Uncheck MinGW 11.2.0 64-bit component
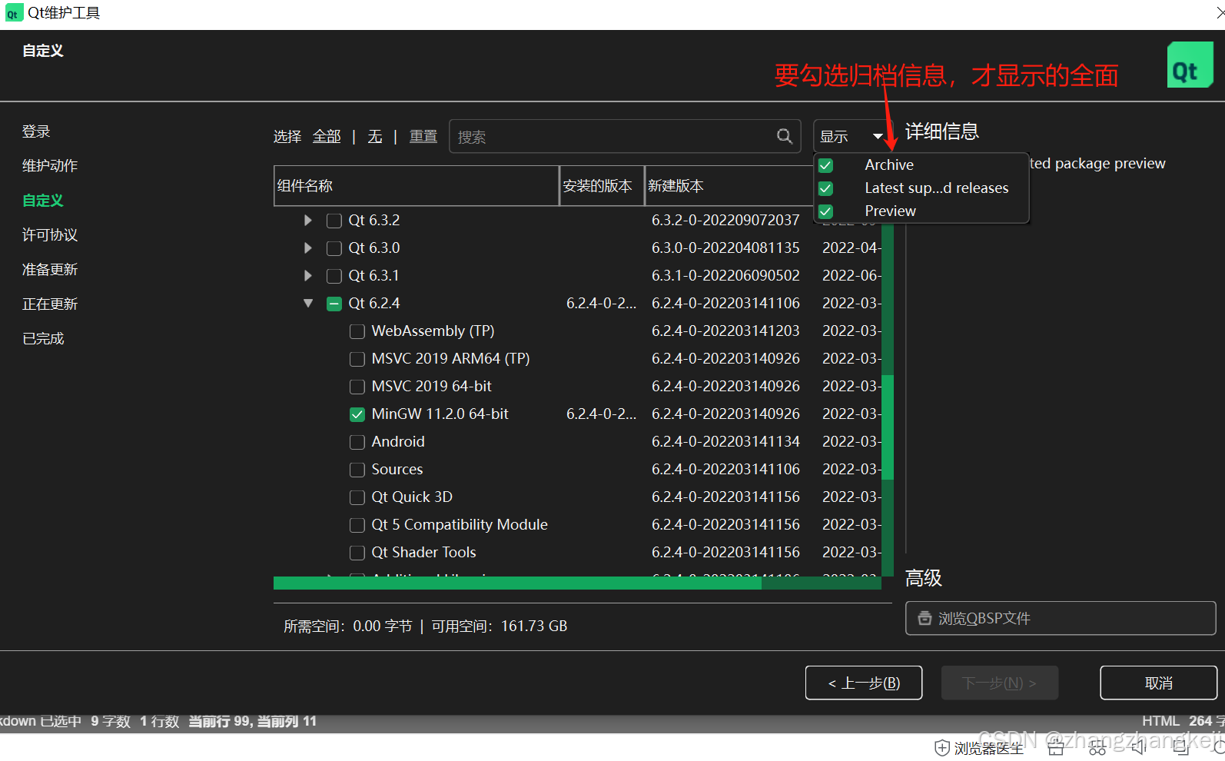 357,414
